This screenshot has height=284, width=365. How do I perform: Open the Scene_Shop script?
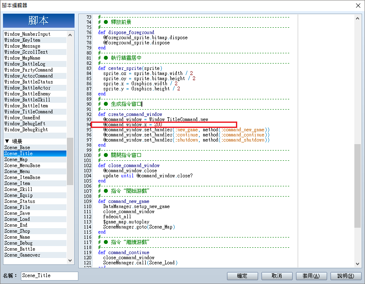pyautogui.click(x=35, y=231)
